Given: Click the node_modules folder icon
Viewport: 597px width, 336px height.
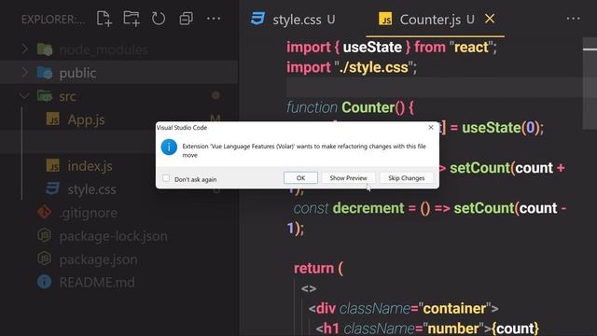Looking at the screenshot, I should pyautogui.click(x=45, y=49).
